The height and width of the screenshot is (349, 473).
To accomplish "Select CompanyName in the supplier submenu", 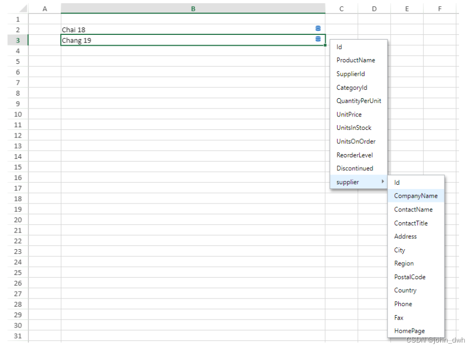I will 415,196.
